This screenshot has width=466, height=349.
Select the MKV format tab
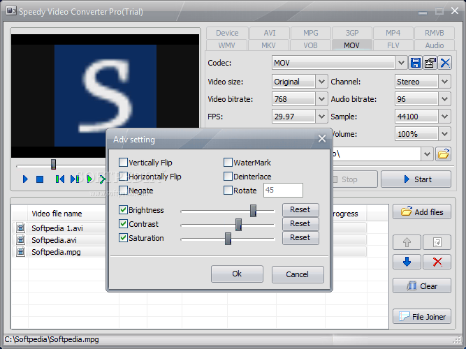[268, 45]
